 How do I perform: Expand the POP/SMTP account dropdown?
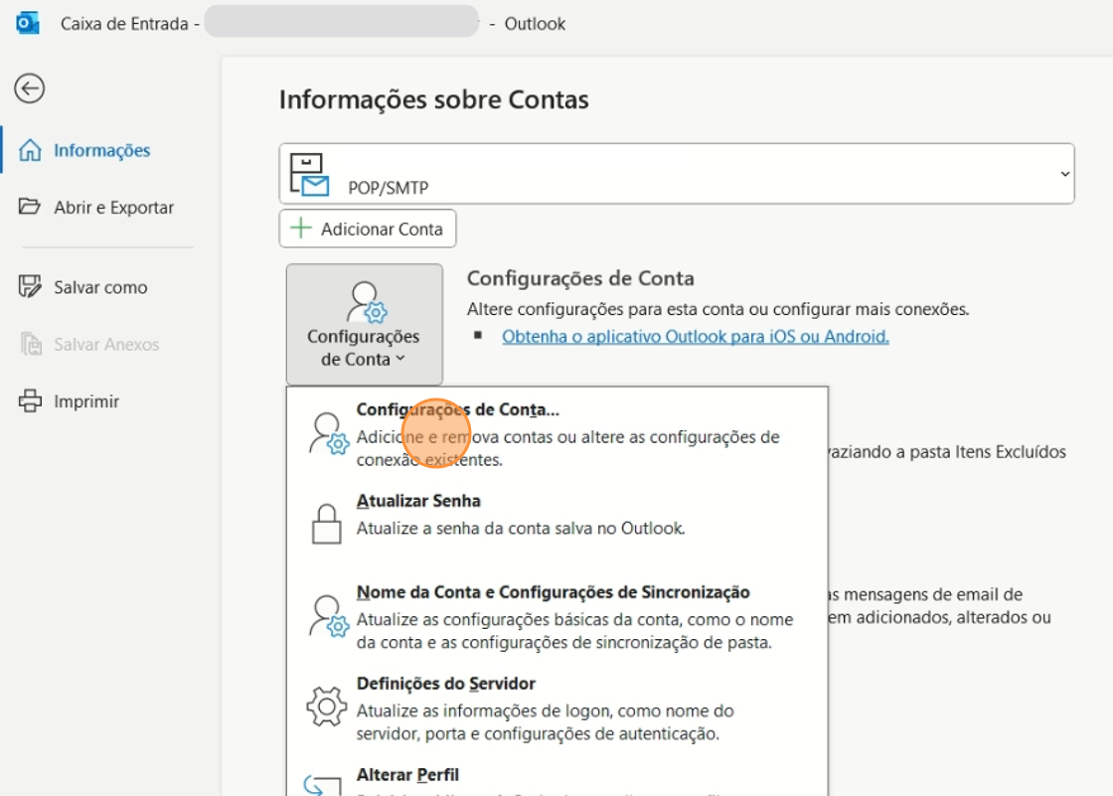1064,174
